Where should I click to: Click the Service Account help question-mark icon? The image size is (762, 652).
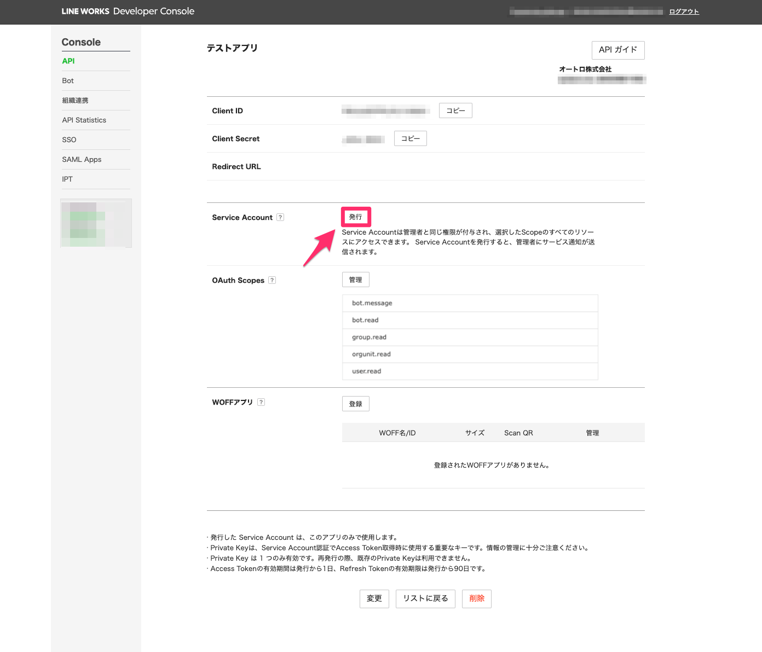[280, 217]
